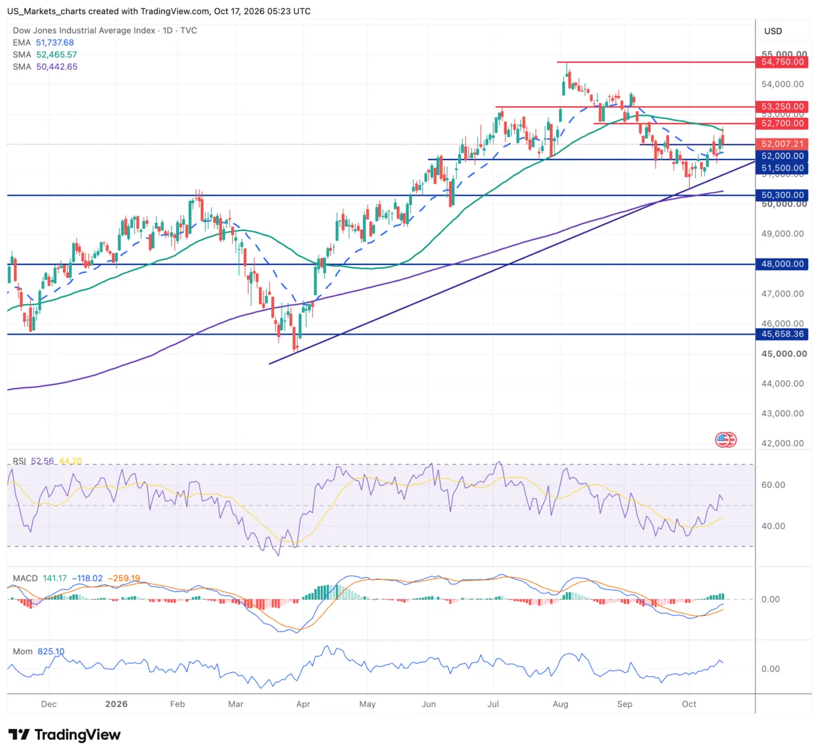Select the 53,250.00 red price label

782,107
